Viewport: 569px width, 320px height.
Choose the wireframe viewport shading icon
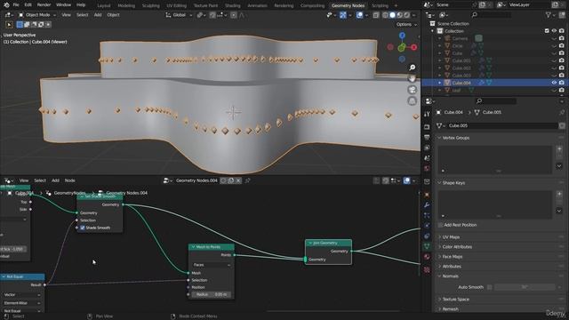(385, 15)
